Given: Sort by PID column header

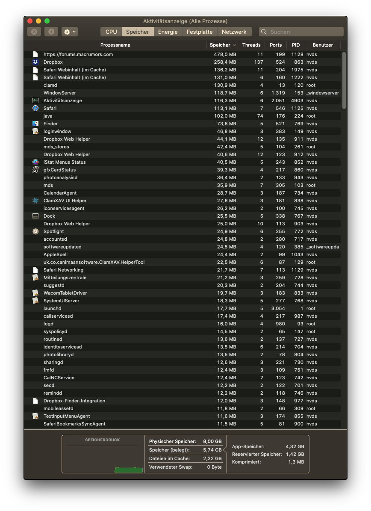Looking at the screenshot, I should pos(296,45).
